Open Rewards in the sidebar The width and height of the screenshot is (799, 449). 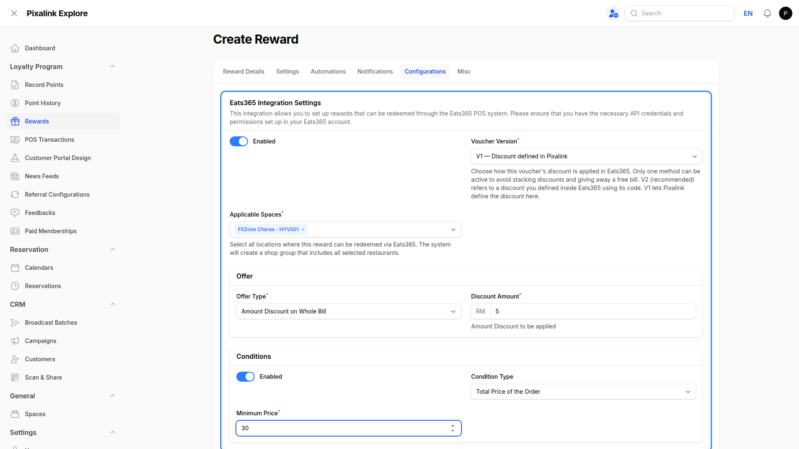(x=63, y=121)
